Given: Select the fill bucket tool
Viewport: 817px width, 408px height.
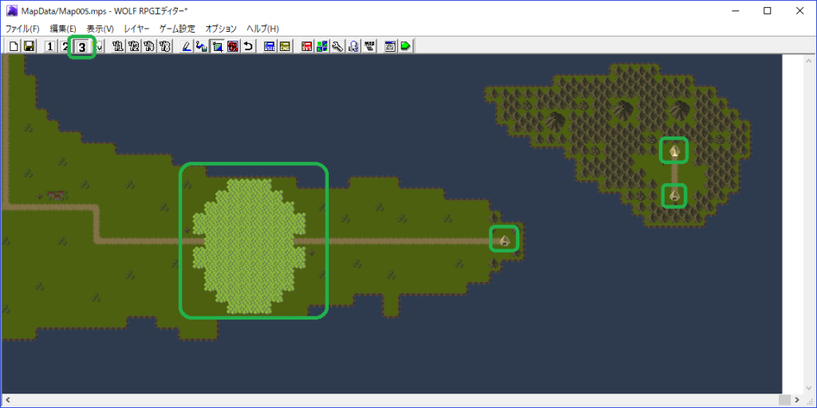Looking at the screenshot, I should (202, 46).
